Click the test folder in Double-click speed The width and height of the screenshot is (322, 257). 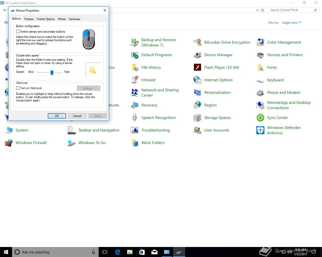click(93, 70)
